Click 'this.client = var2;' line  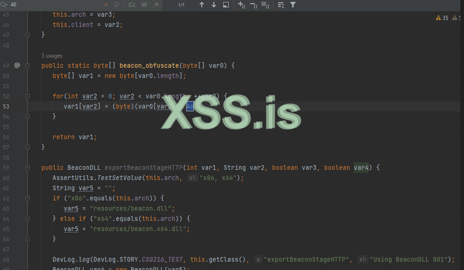[87, 25]
